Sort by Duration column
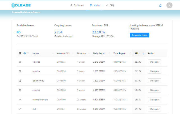 click(x=89, y=53)
